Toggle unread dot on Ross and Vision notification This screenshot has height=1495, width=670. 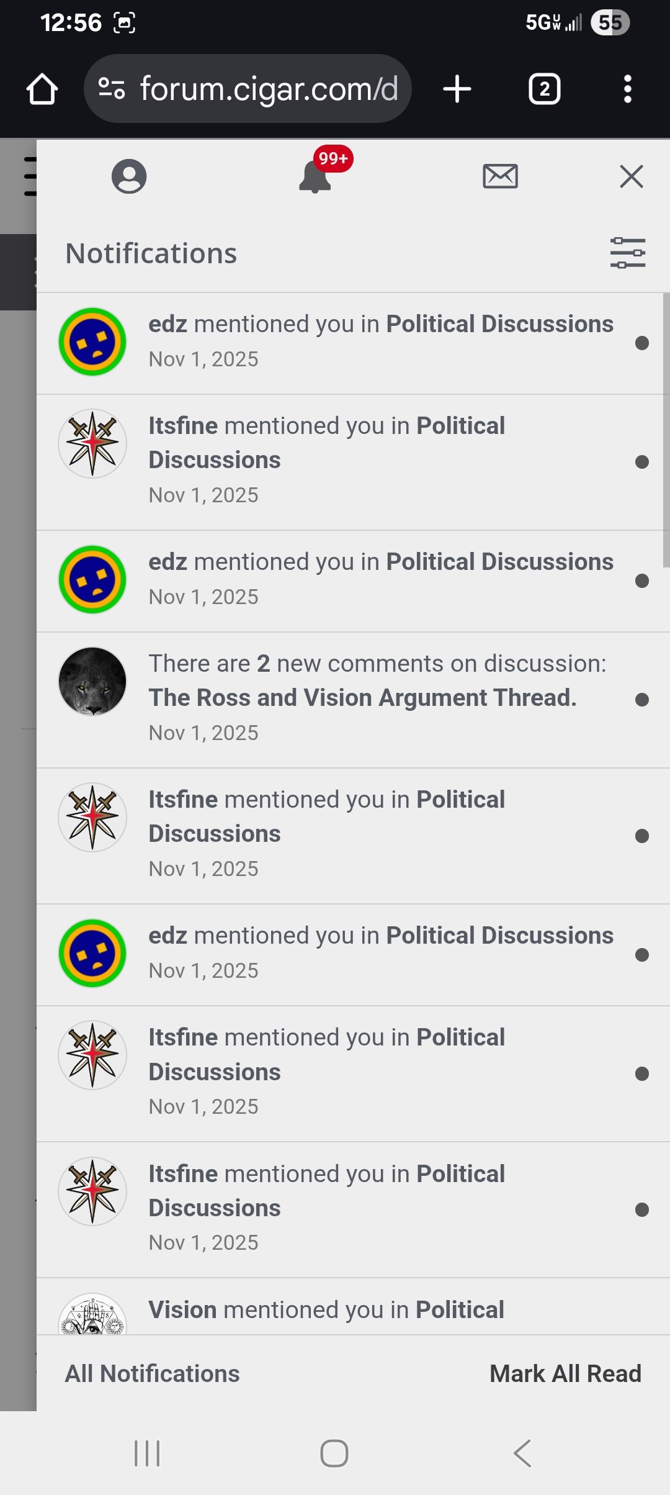pos(642,700)
